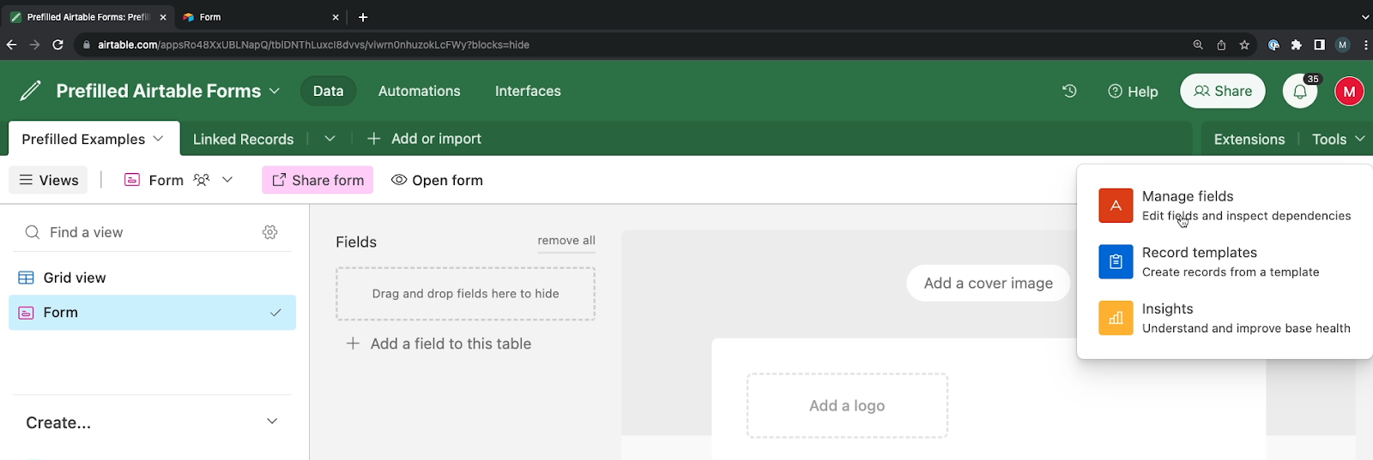Click Add a cover image
This screenshot has width=1373, height=460.
pos(989,284)
